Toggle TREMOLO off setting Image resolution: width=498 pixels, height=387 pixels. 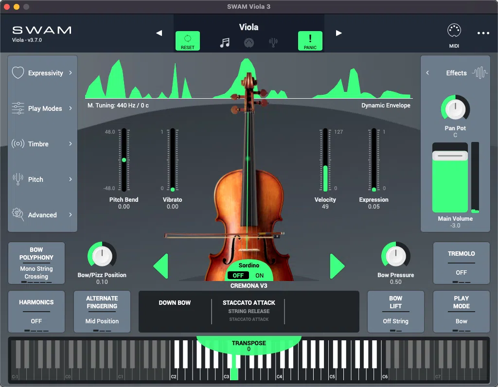[x=461, y=263]
